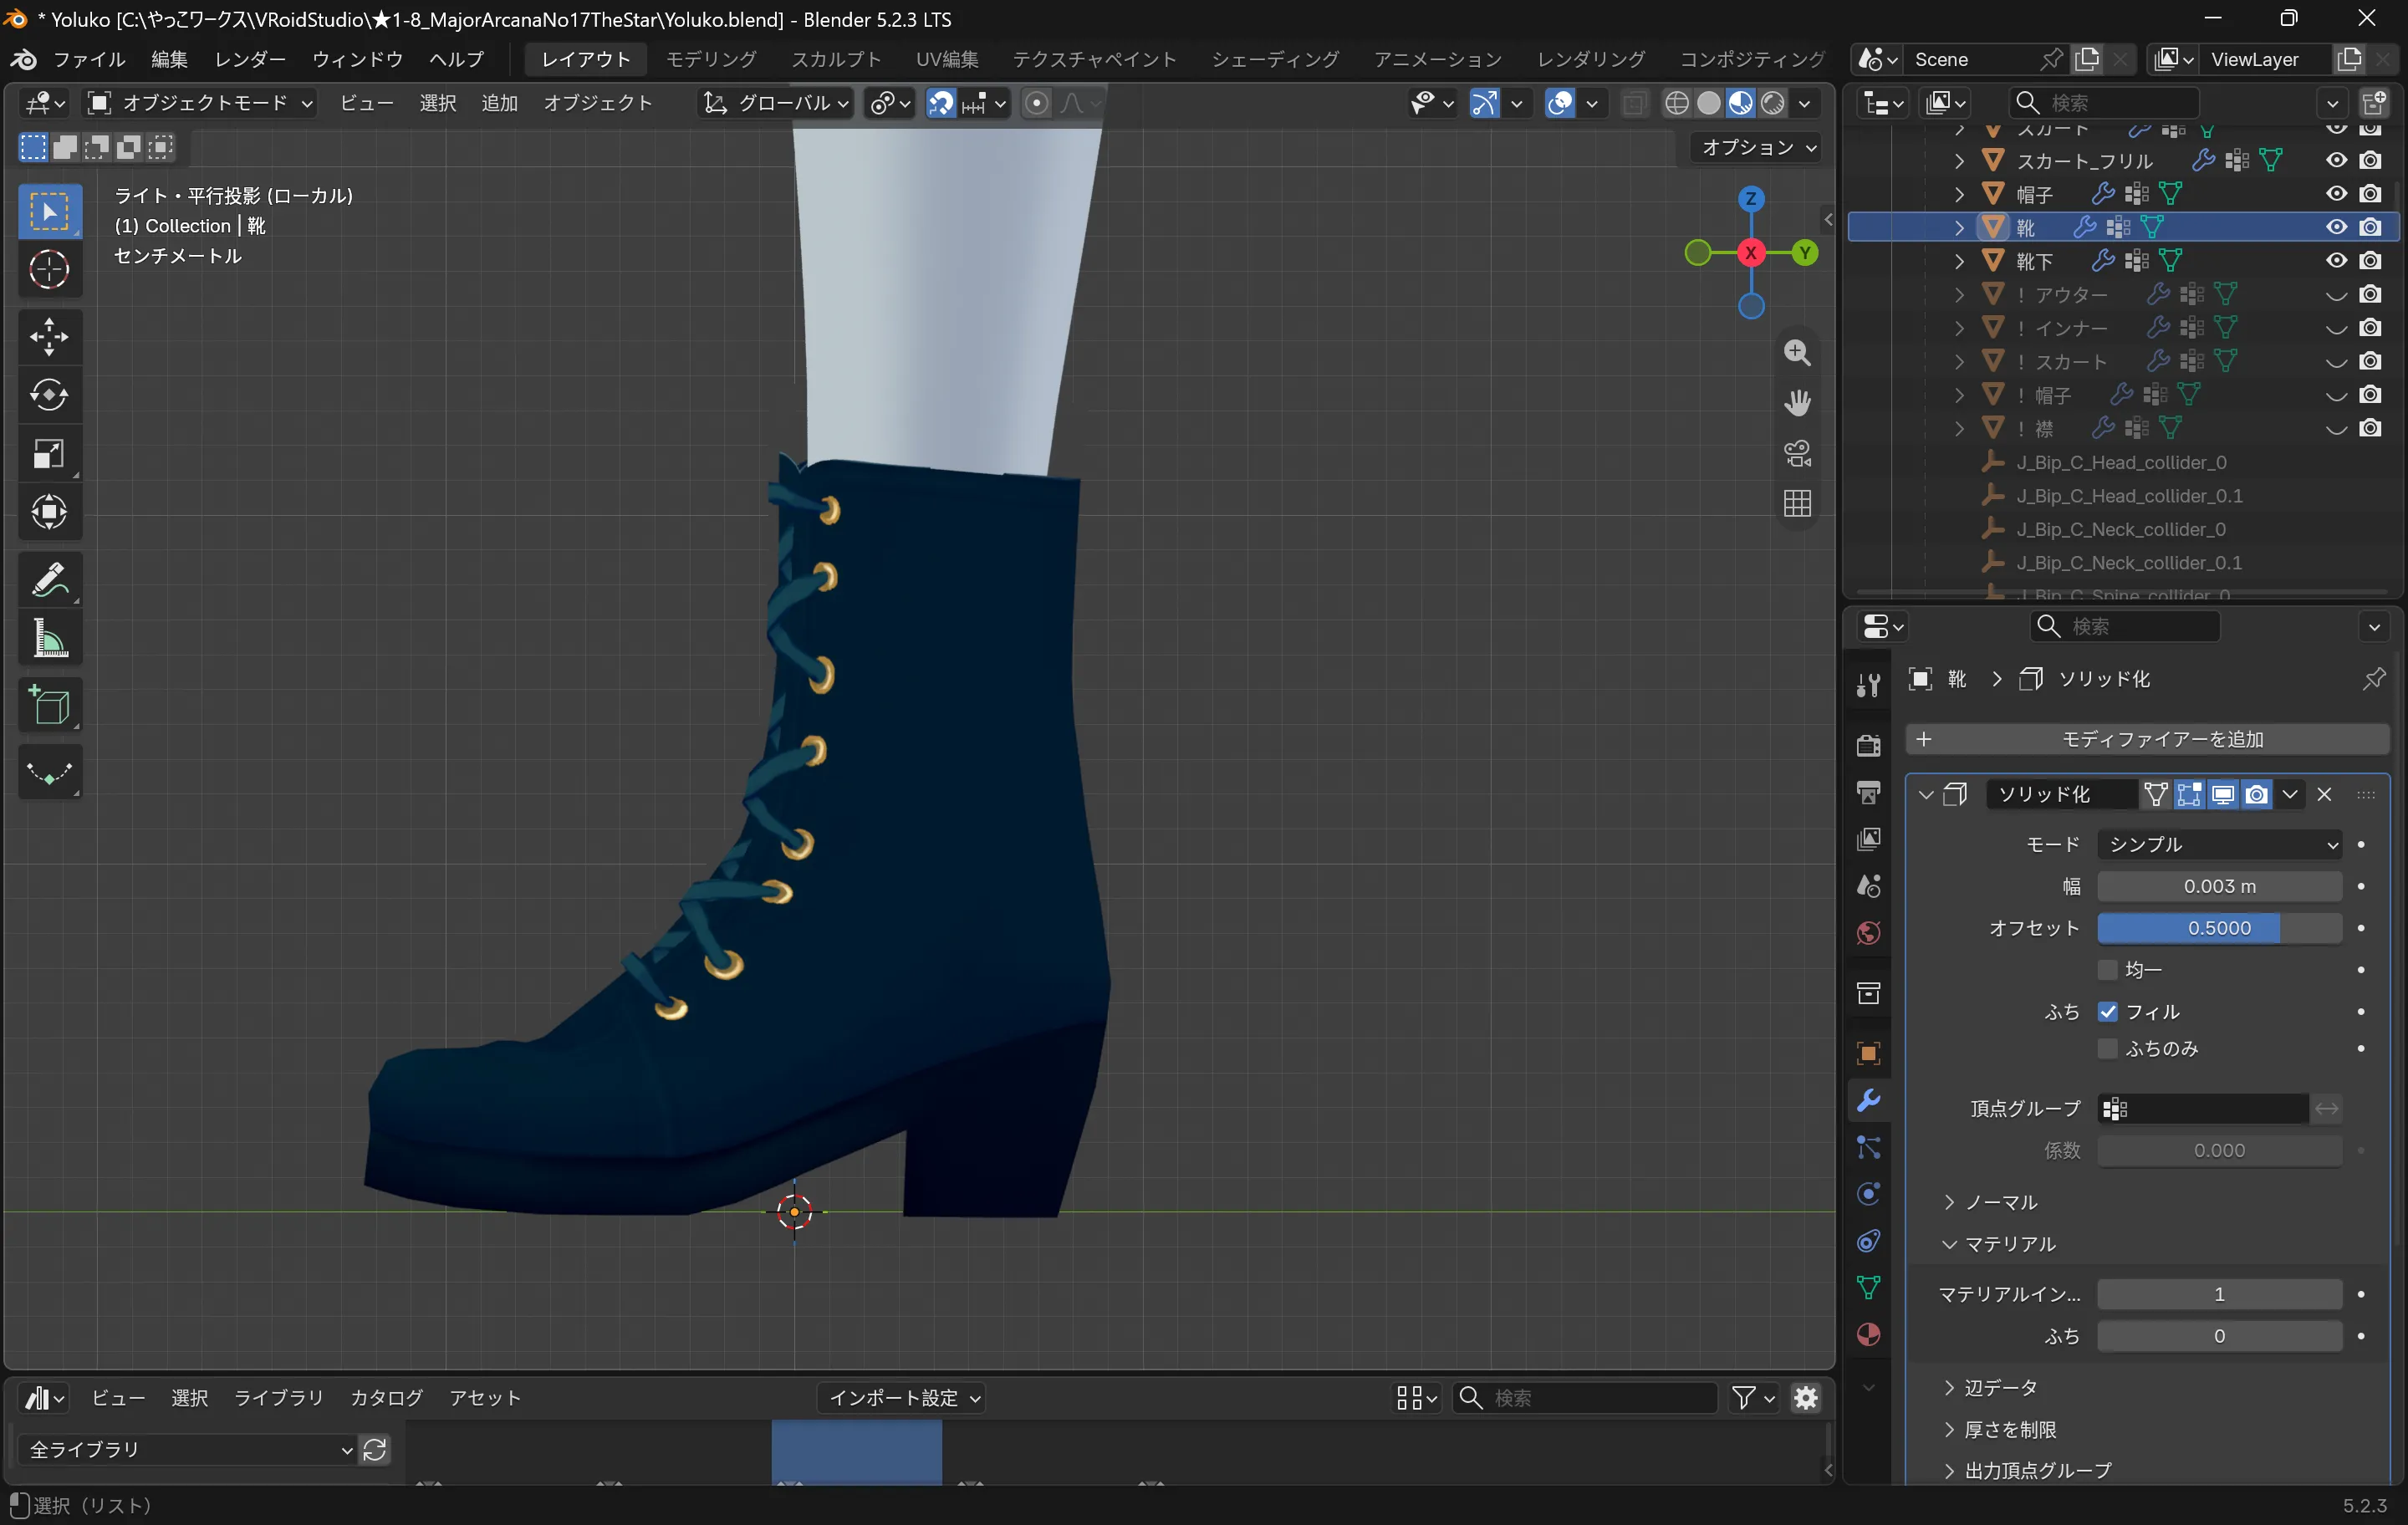
Task: Open the ファイル menu
Action: (x=89, y=59)
